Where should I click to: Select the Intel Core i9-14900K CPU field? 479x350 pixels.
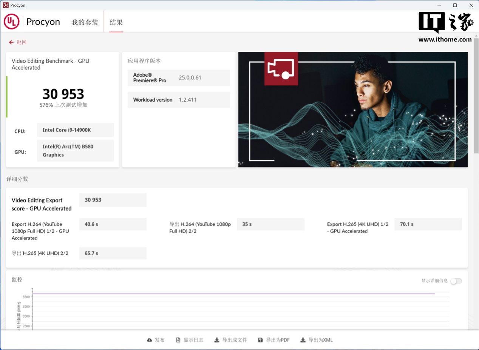(x=75, y=130)
